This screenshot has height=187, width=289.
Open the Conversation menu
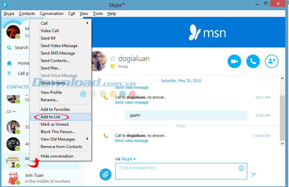pos(52,14)
